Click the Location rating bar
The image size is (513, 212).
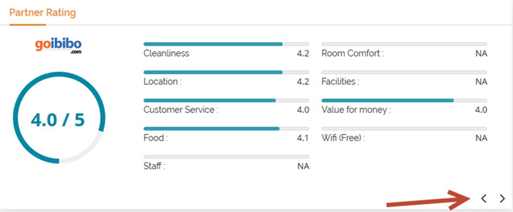pos(226,72)
